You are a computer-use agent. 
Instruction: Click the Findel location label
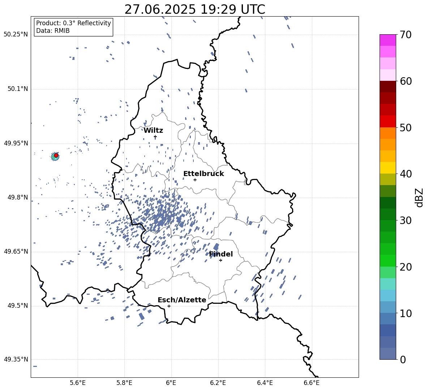coord(221,254)
